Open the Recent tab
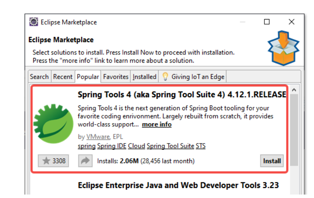This screenshot has width=314, height=198. point(63,77)
